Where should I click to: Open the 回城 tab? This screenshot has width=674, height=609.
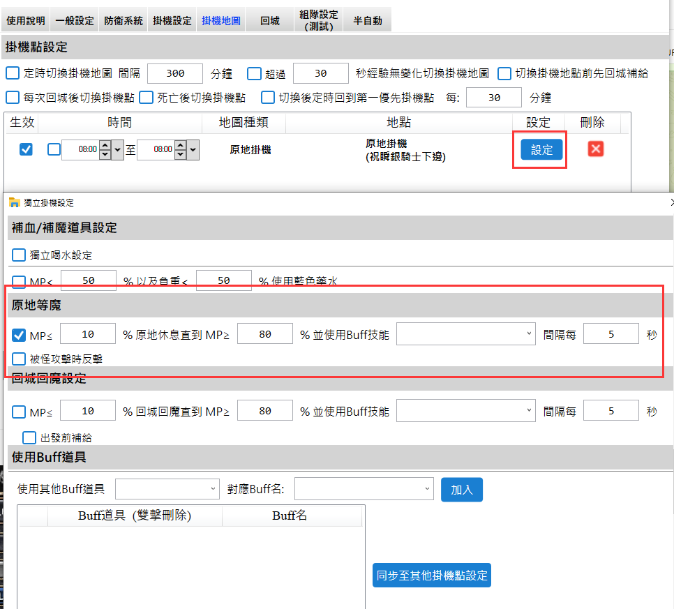270,20
